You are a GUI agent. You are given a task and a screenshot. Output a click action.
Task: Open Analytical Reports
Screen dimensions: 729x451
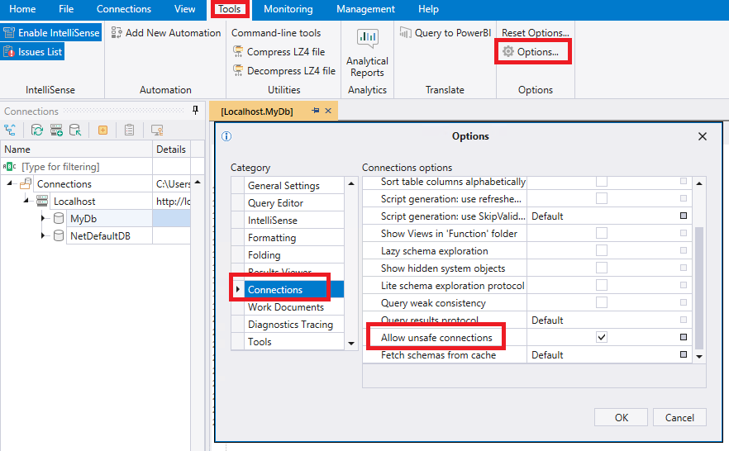[367, 53]
